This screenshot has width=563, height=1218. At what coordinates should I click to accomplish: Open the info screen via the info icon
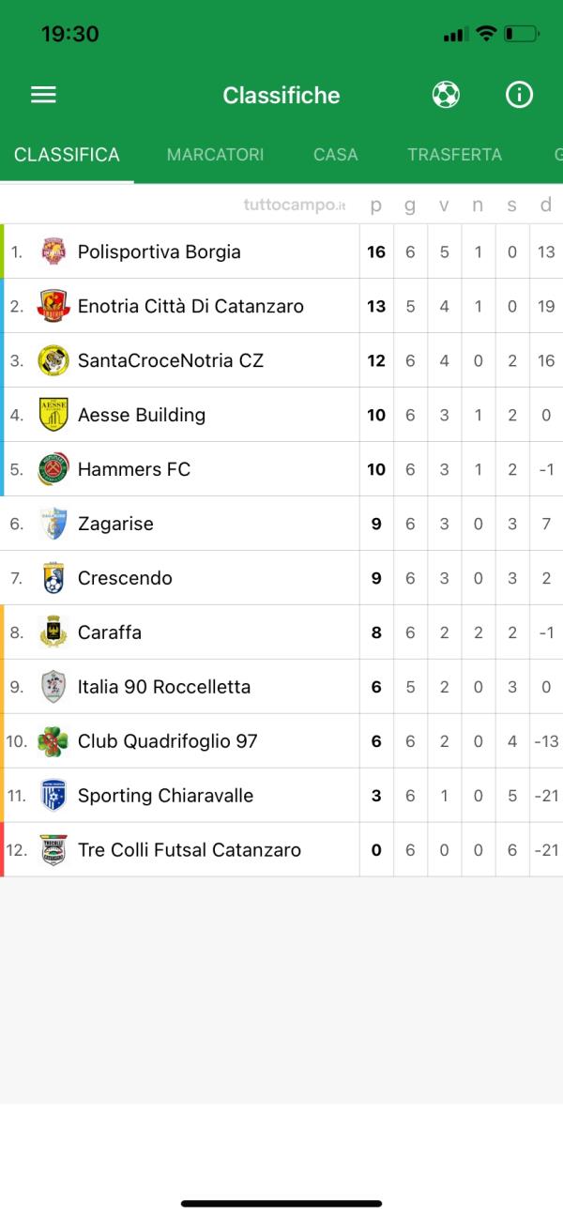[519, 94]
